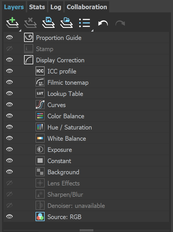
Task: Click the Redo arrow icon
Action: click(120, 23)
